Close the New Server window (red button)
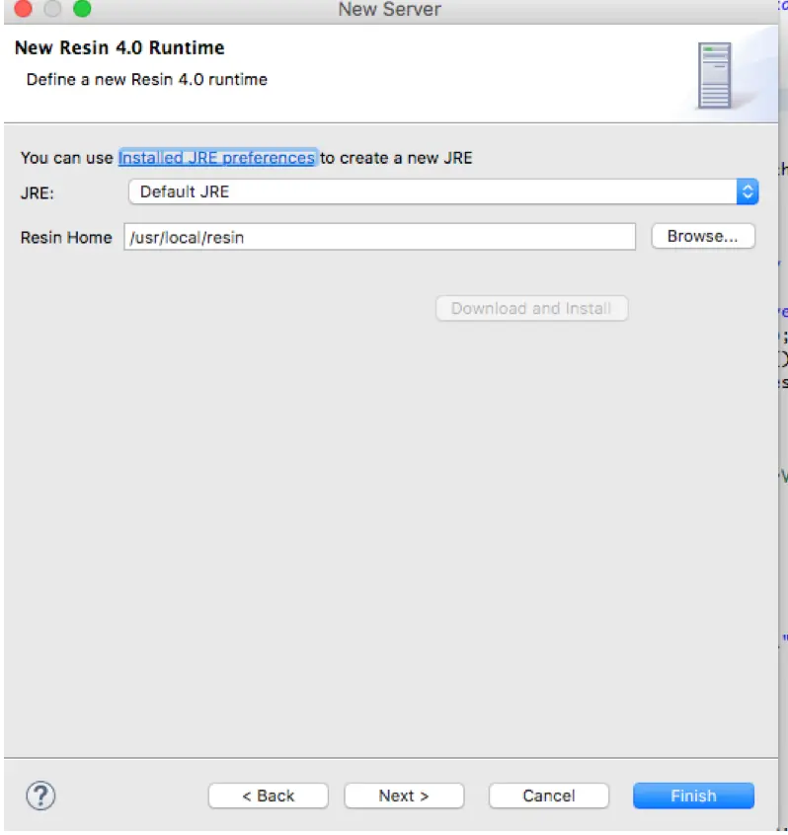 coord(23,9)
